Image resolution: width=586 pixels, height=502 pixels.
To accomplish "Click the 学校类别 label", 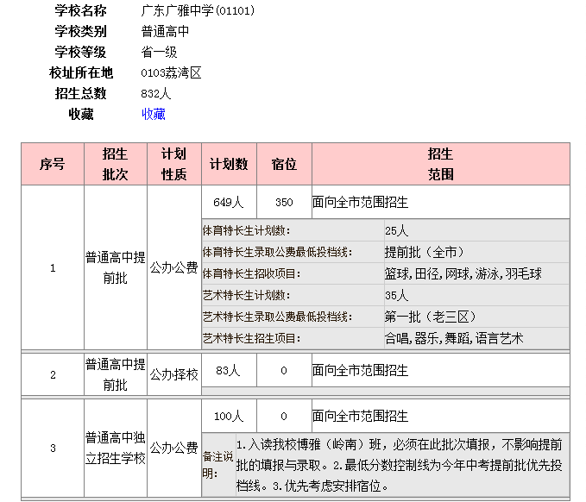I will [81, 31].
